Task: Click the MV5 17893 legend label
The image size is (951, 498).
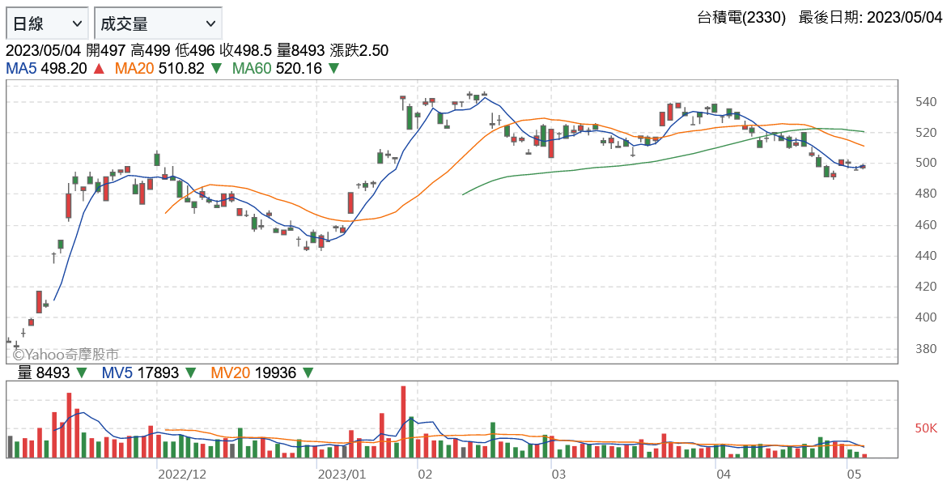Action: point(140,372)
